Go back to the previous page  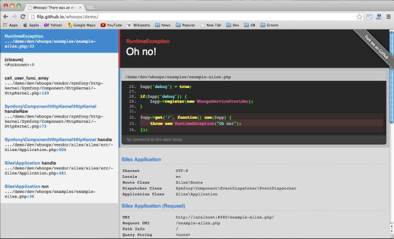point(5,17)
